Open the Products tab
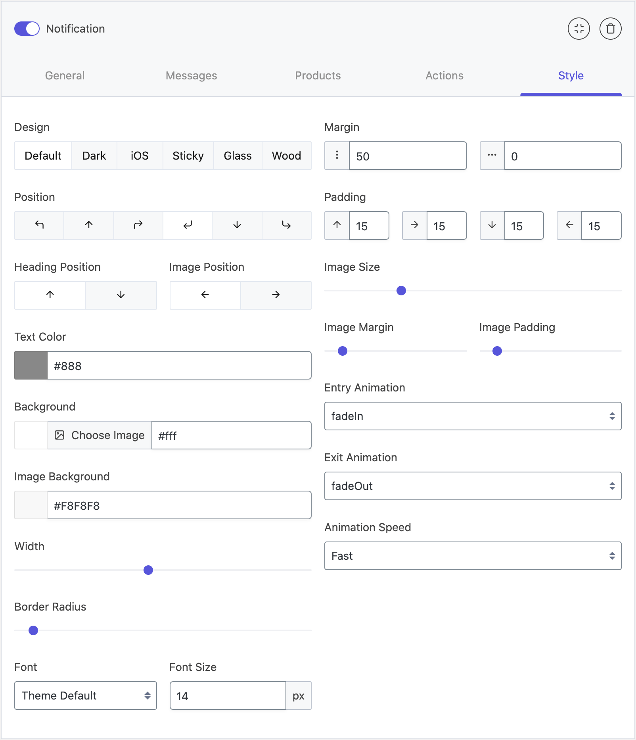Screen dimensions: 636x740 (x=318, y=75)
